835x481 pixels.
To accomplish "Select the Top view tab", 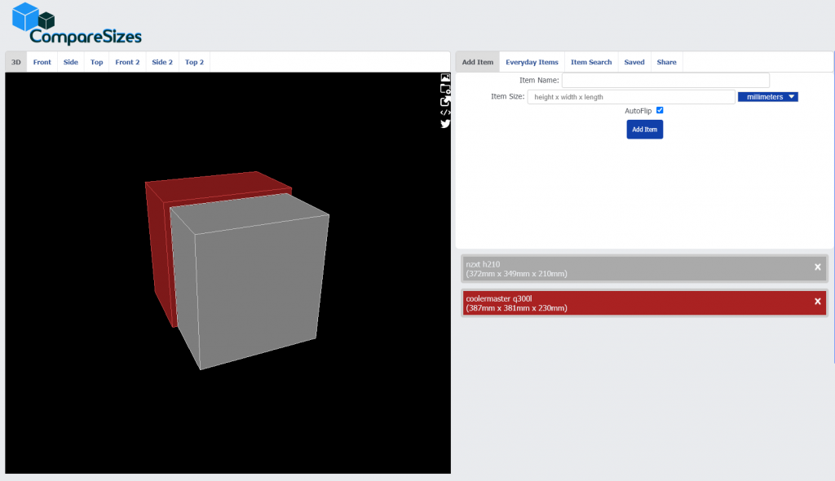I will [97, 62].
